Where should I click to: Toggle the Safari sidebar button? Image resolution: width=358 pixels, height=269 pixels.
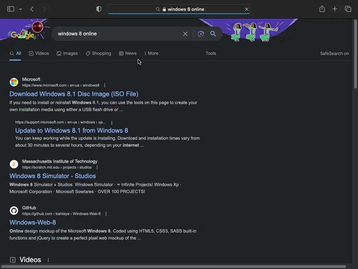[11, 9]
